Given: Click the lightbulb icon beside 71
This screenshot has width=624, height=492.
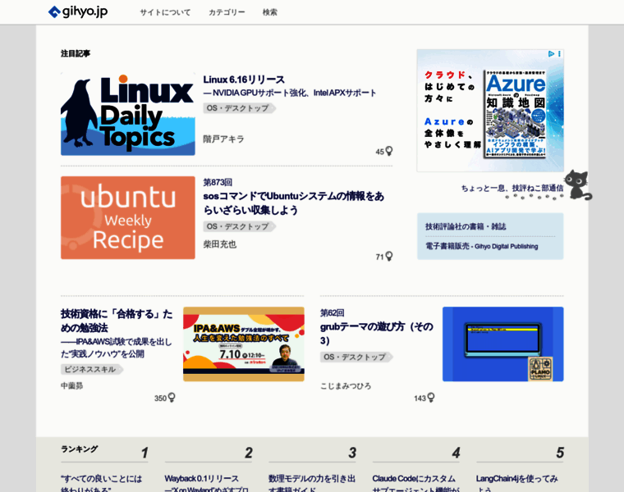Looking at the screenshot, I should tap(389, 257).
